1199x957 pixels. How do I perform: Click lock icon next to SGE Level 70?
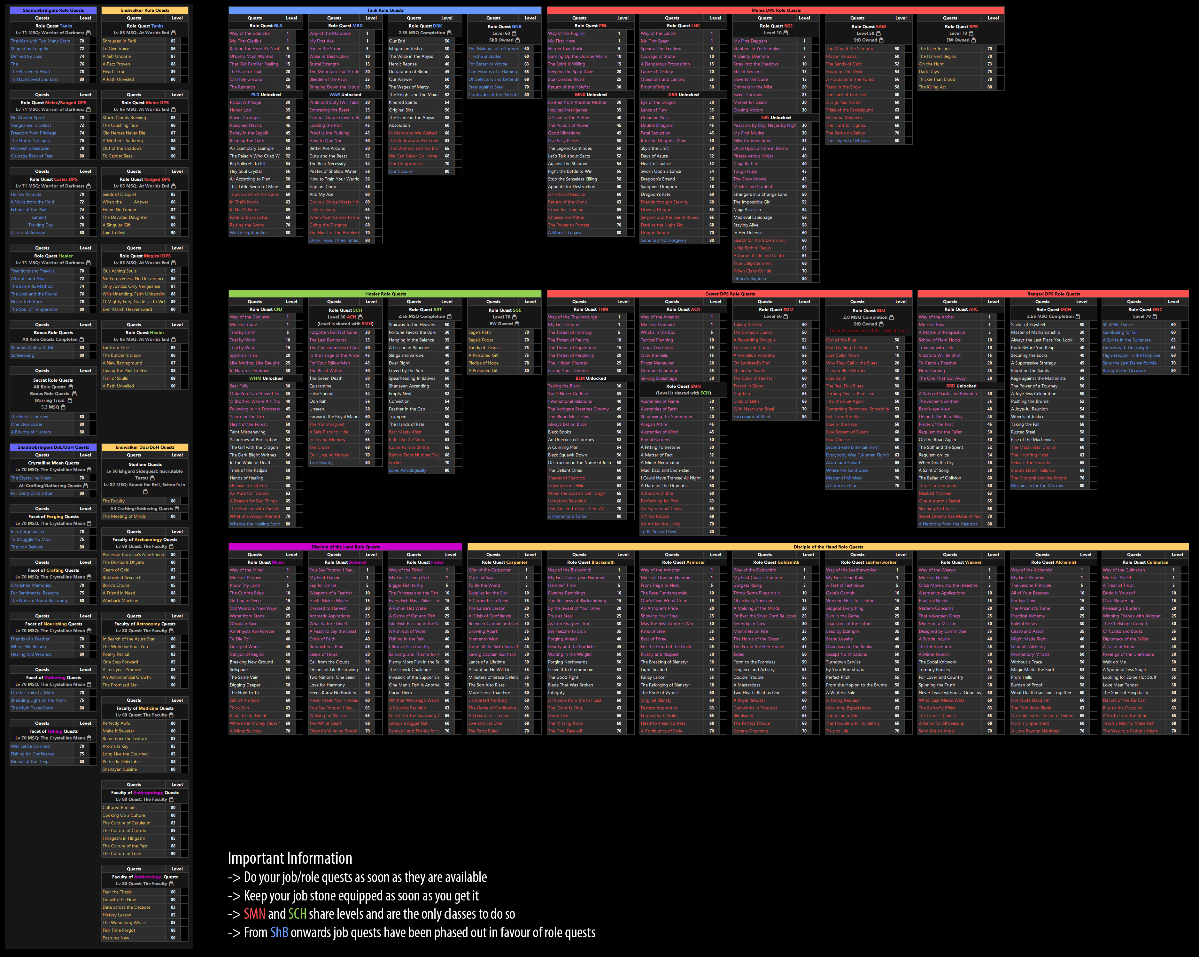tap(514, 317)
